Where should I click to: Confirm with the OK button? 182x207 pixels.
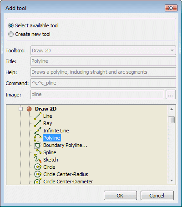pyautogui.click(x=120, y=196)
